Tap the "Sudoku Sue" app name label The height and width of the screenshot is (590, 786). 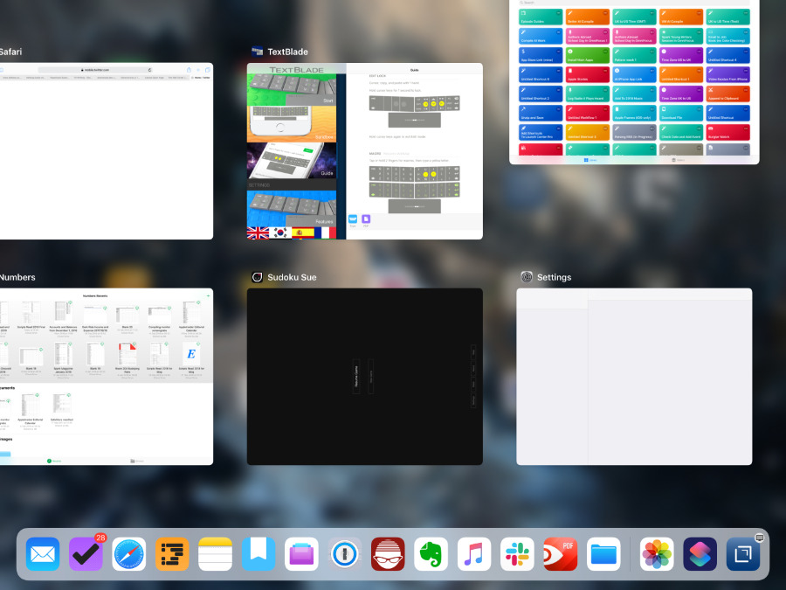pyautogui.click(x=292, y=277)
